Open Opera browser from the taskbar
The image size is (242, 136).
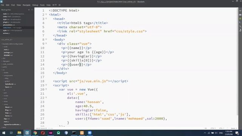tap(43, 133)
